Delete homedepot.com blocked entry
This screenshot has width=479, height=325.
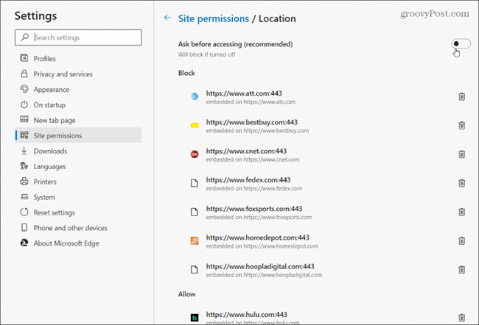point(461,241)
